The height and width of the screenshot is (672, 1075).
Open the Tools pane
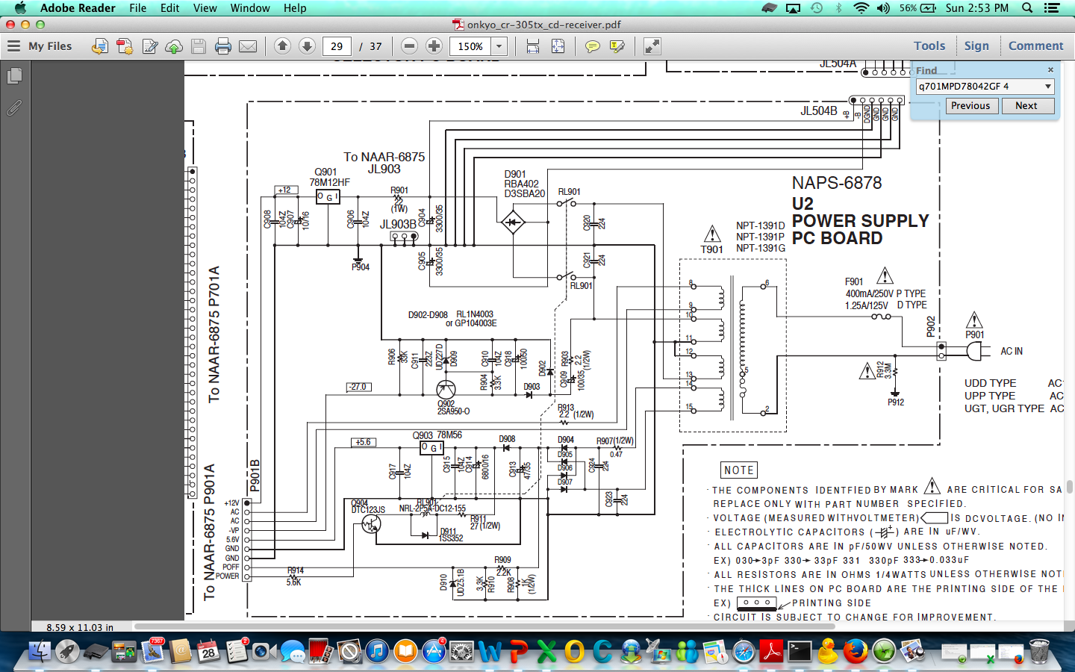coord(929,46)
